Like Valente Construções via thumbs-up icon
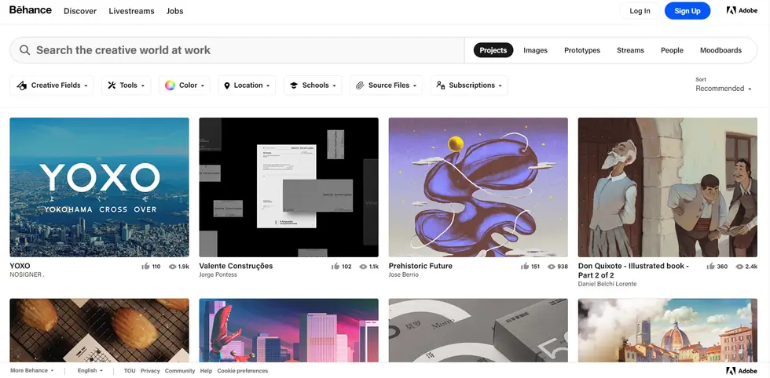This screenshot has height=378, width=770. 335,267
